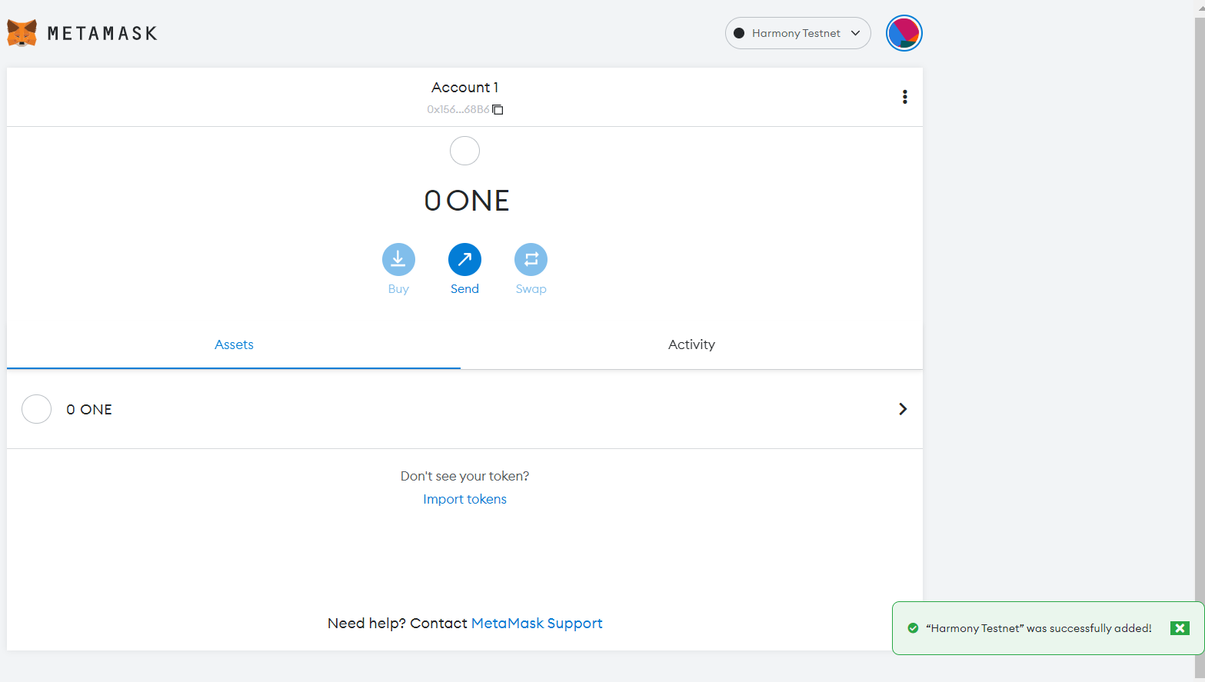Screen dimensions: 1205x682
Task: Click the Buy download-arrow icon
Action: click(398, 259)
